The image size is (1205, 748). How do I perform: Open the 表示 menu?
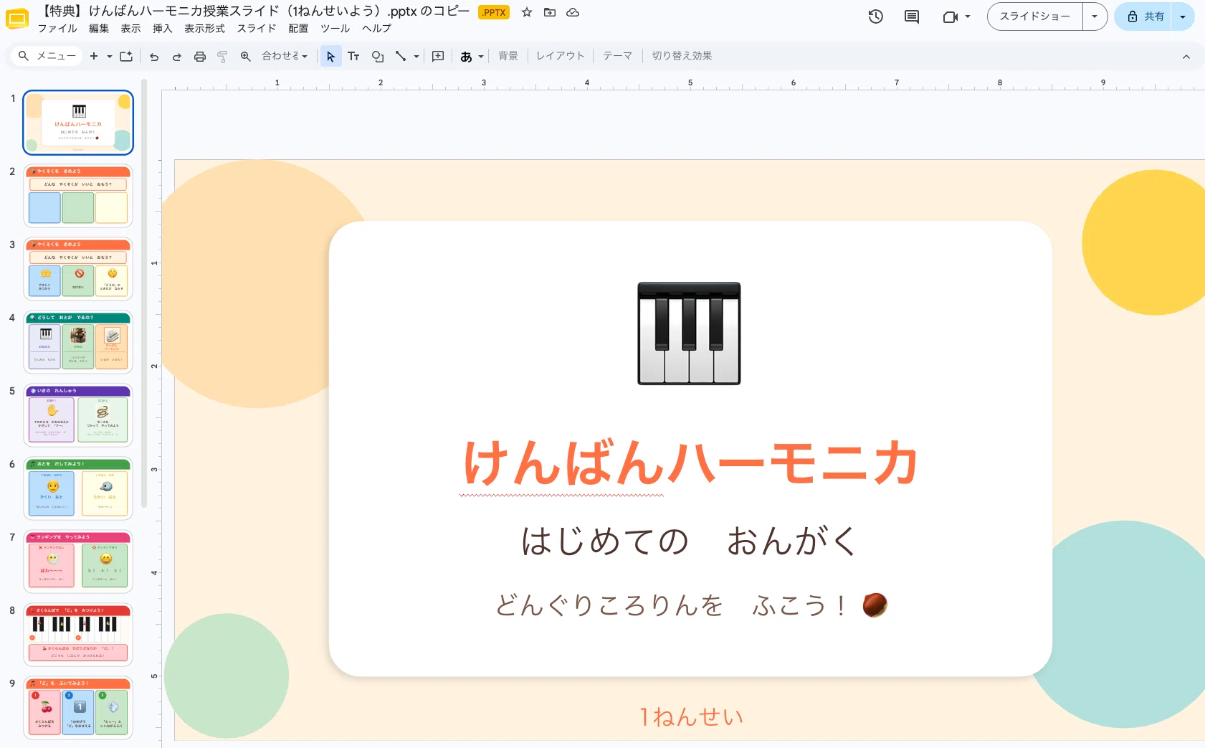click(130, 29)
